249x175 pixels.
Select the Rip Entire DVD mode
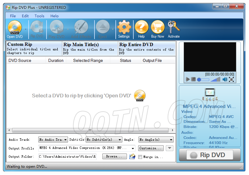(147, 49)
